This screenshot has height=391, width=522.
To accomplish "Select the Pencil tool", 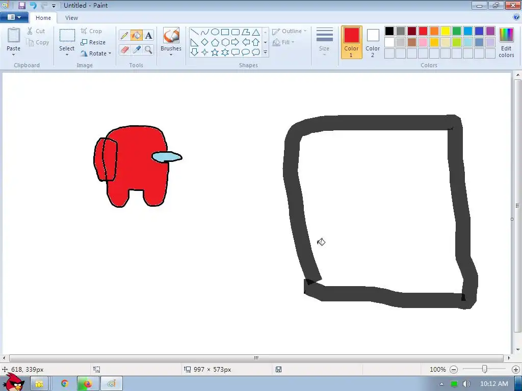I will coord(124,35).
